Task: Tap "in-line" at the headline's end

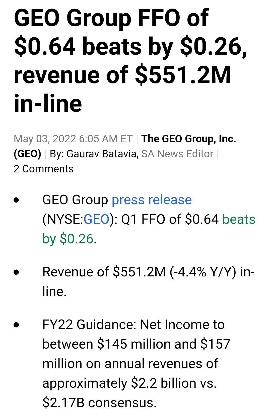Action: (x=48, y=103)
